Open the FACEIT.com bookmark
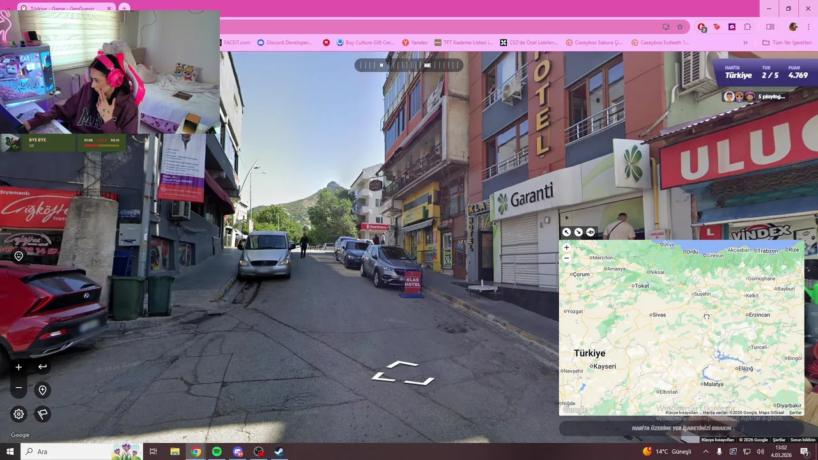The height and width of the screenshot is (460, 818). pos(235,43)
